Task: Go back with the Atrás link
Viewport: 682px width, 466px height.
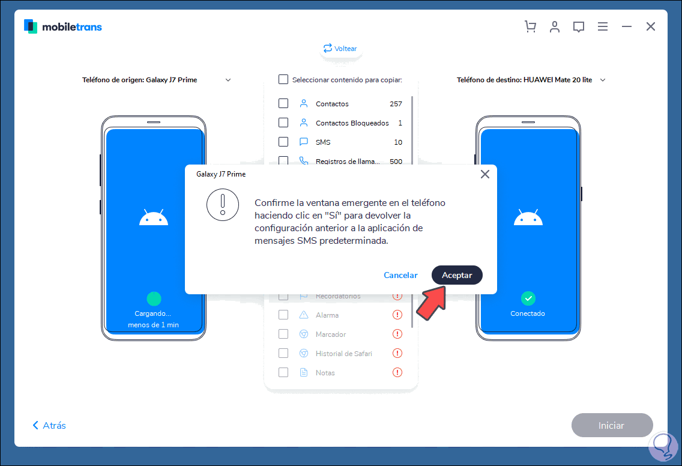Action: click(x=49, y=425)
